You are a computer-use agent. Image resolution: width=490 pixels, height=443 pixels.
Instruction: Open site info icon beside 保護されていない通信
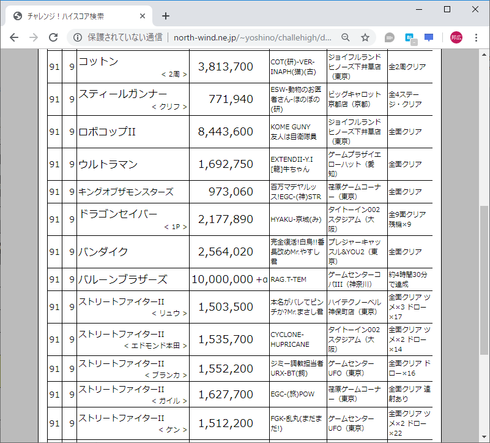click(x=78, y=37)
